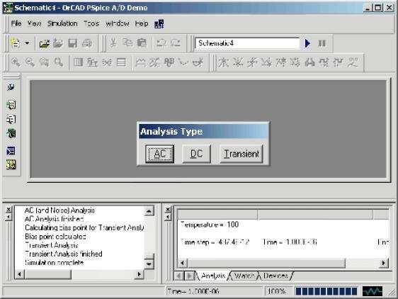This screenshot has height=299, width=398.
Task: Choose Transient in the Analysis Type dialog
Action: (x=241, y=154)
